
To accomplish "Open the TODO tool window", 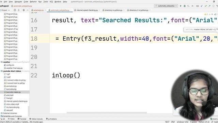I will [11, 119].
